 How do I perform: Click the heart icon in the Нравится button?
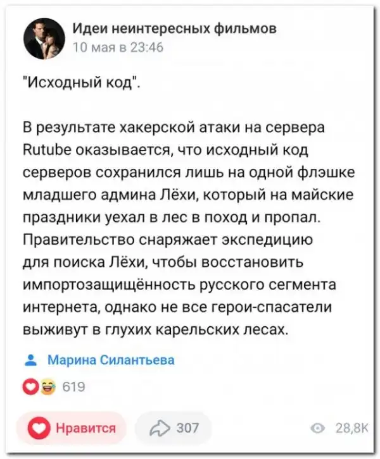(40, 428)
